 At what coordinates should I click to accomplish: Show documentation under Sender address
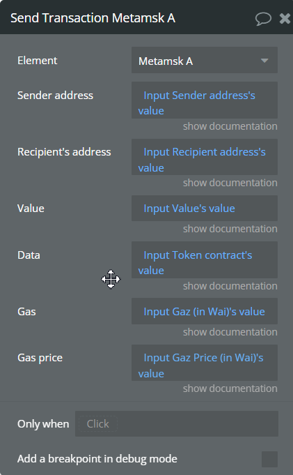click(x=230, y=126)
